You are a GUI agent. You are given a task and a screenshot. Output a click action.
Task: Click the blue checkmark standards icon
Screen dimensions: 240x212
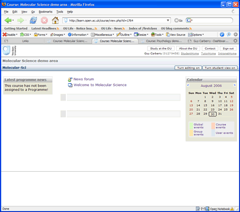[222, 35]
